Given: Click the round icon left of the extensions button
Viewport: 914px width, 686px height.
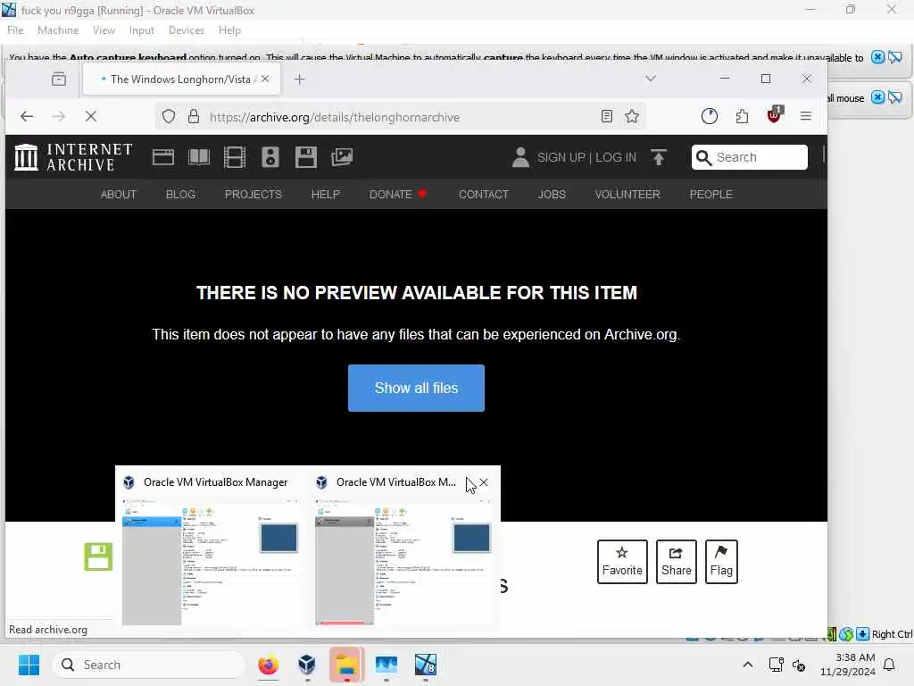Looking at the screenshot, I should [x=710, y=117].
